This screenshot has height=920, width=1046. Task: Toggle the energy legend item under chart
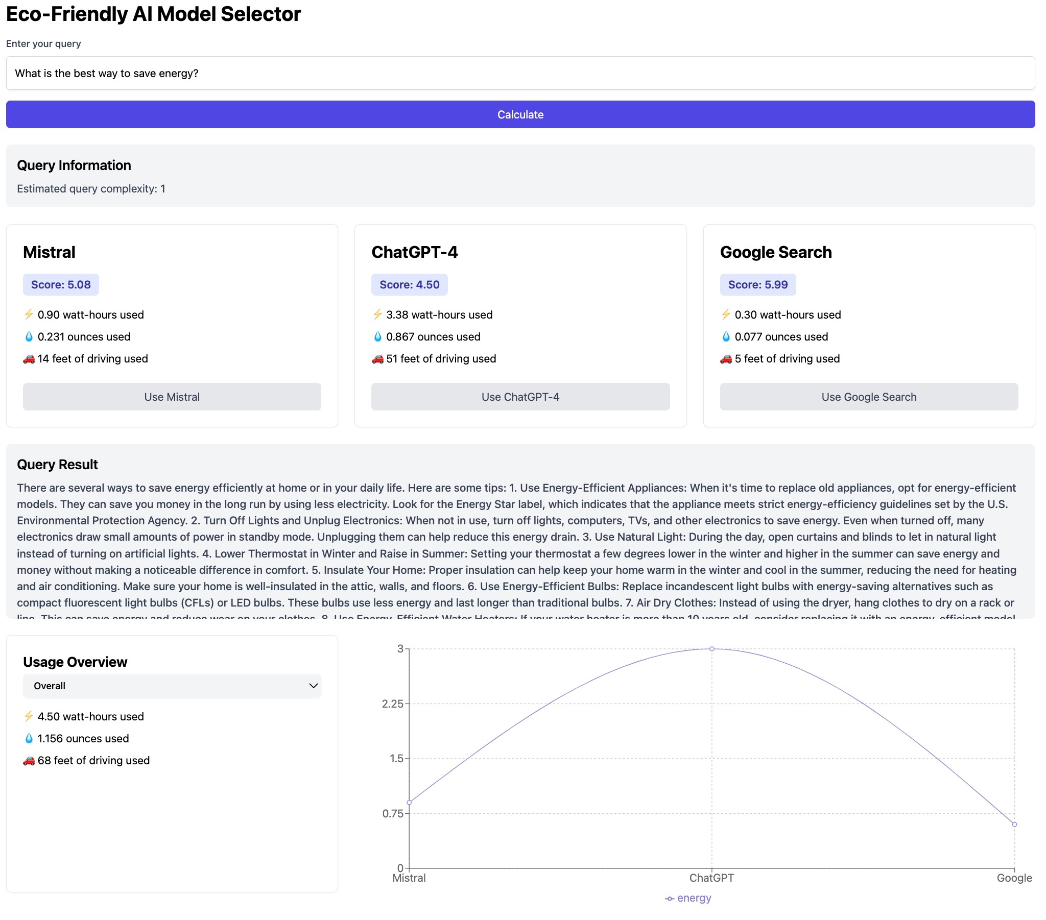[688, 898]
